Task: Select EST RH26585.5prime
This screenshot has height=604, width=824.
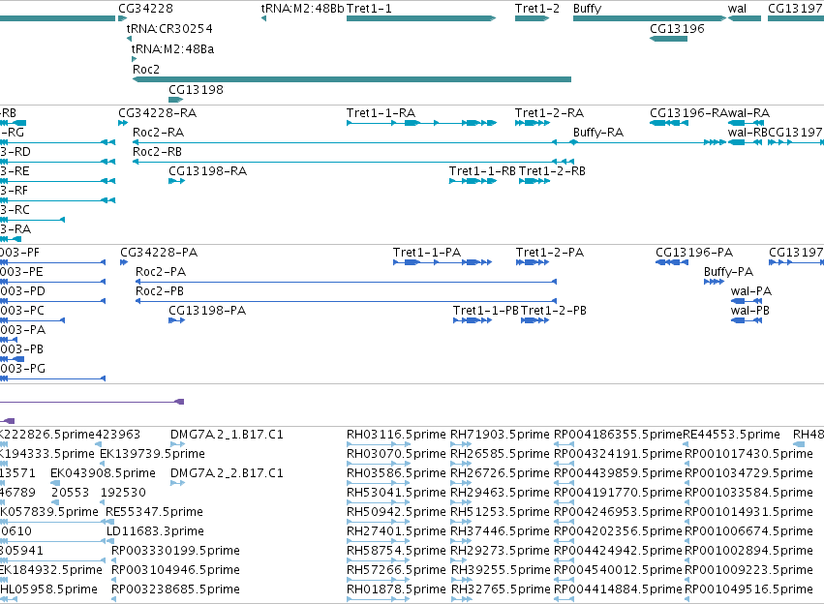Action: [500, 454]
